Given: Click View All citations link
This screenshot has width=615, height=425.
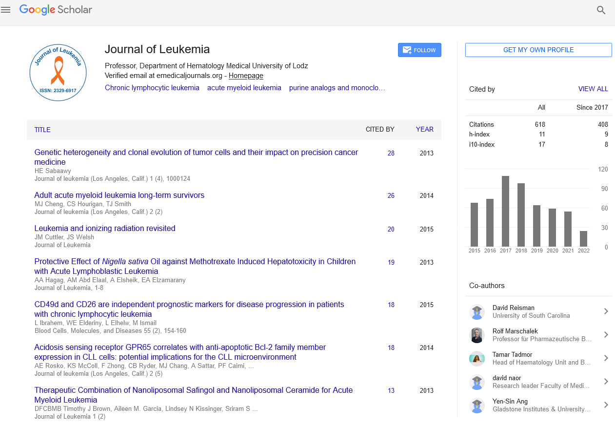Looking at the screenshot, I should click(593, 89).
